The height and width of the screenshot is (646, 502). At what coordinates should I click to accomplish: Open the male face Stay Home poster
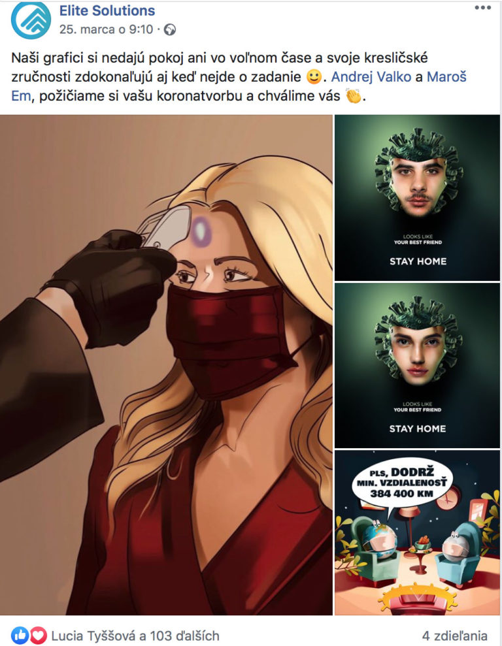[417, 198]
